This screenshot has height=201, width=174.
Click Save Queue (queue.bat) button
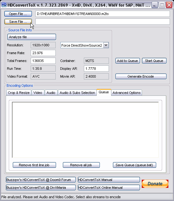click(x=134, y=165)
